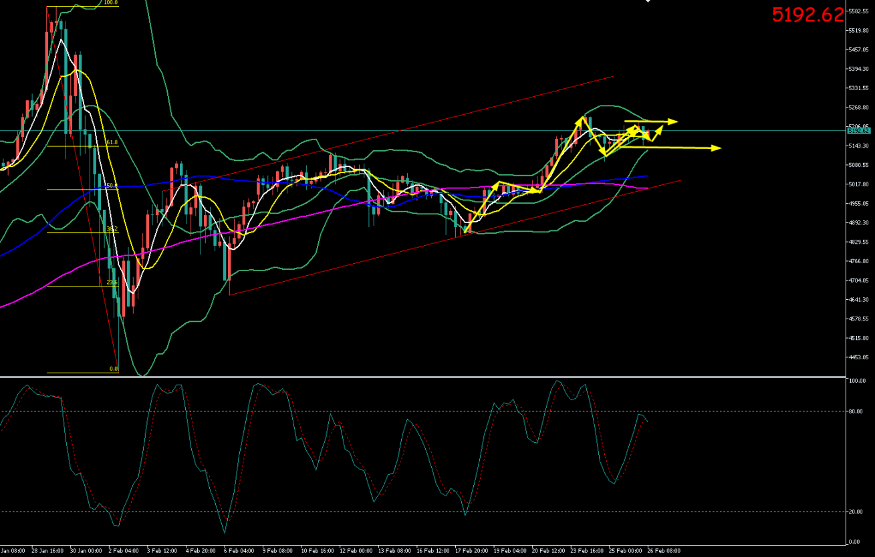The height and width of the screenshot is (557, 875).
Task: Click the Fibonacci 0.0 level label
Action: (x=113, y=369)
